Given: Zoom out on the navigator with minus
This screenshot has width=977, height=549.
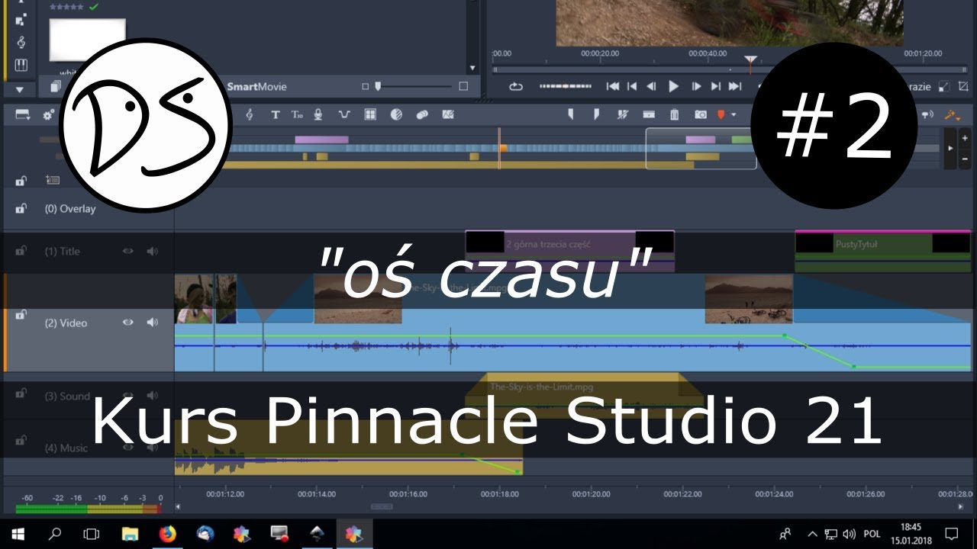Looking at the screenshot, I should tap(966, 158).
